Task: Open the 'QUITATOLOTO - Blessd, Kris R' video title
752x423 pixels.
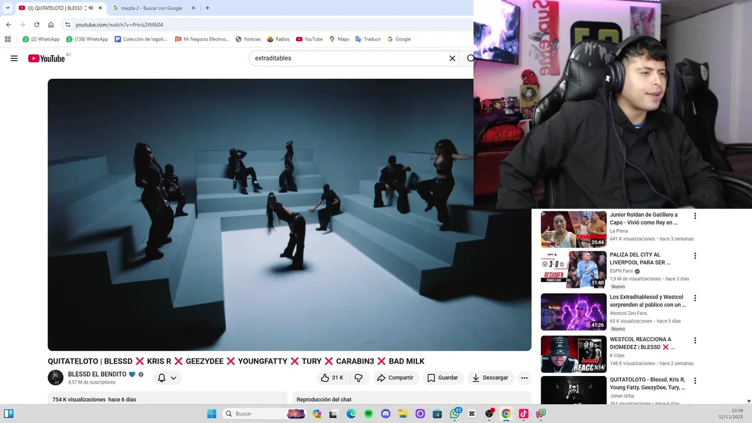Action: 647,384
